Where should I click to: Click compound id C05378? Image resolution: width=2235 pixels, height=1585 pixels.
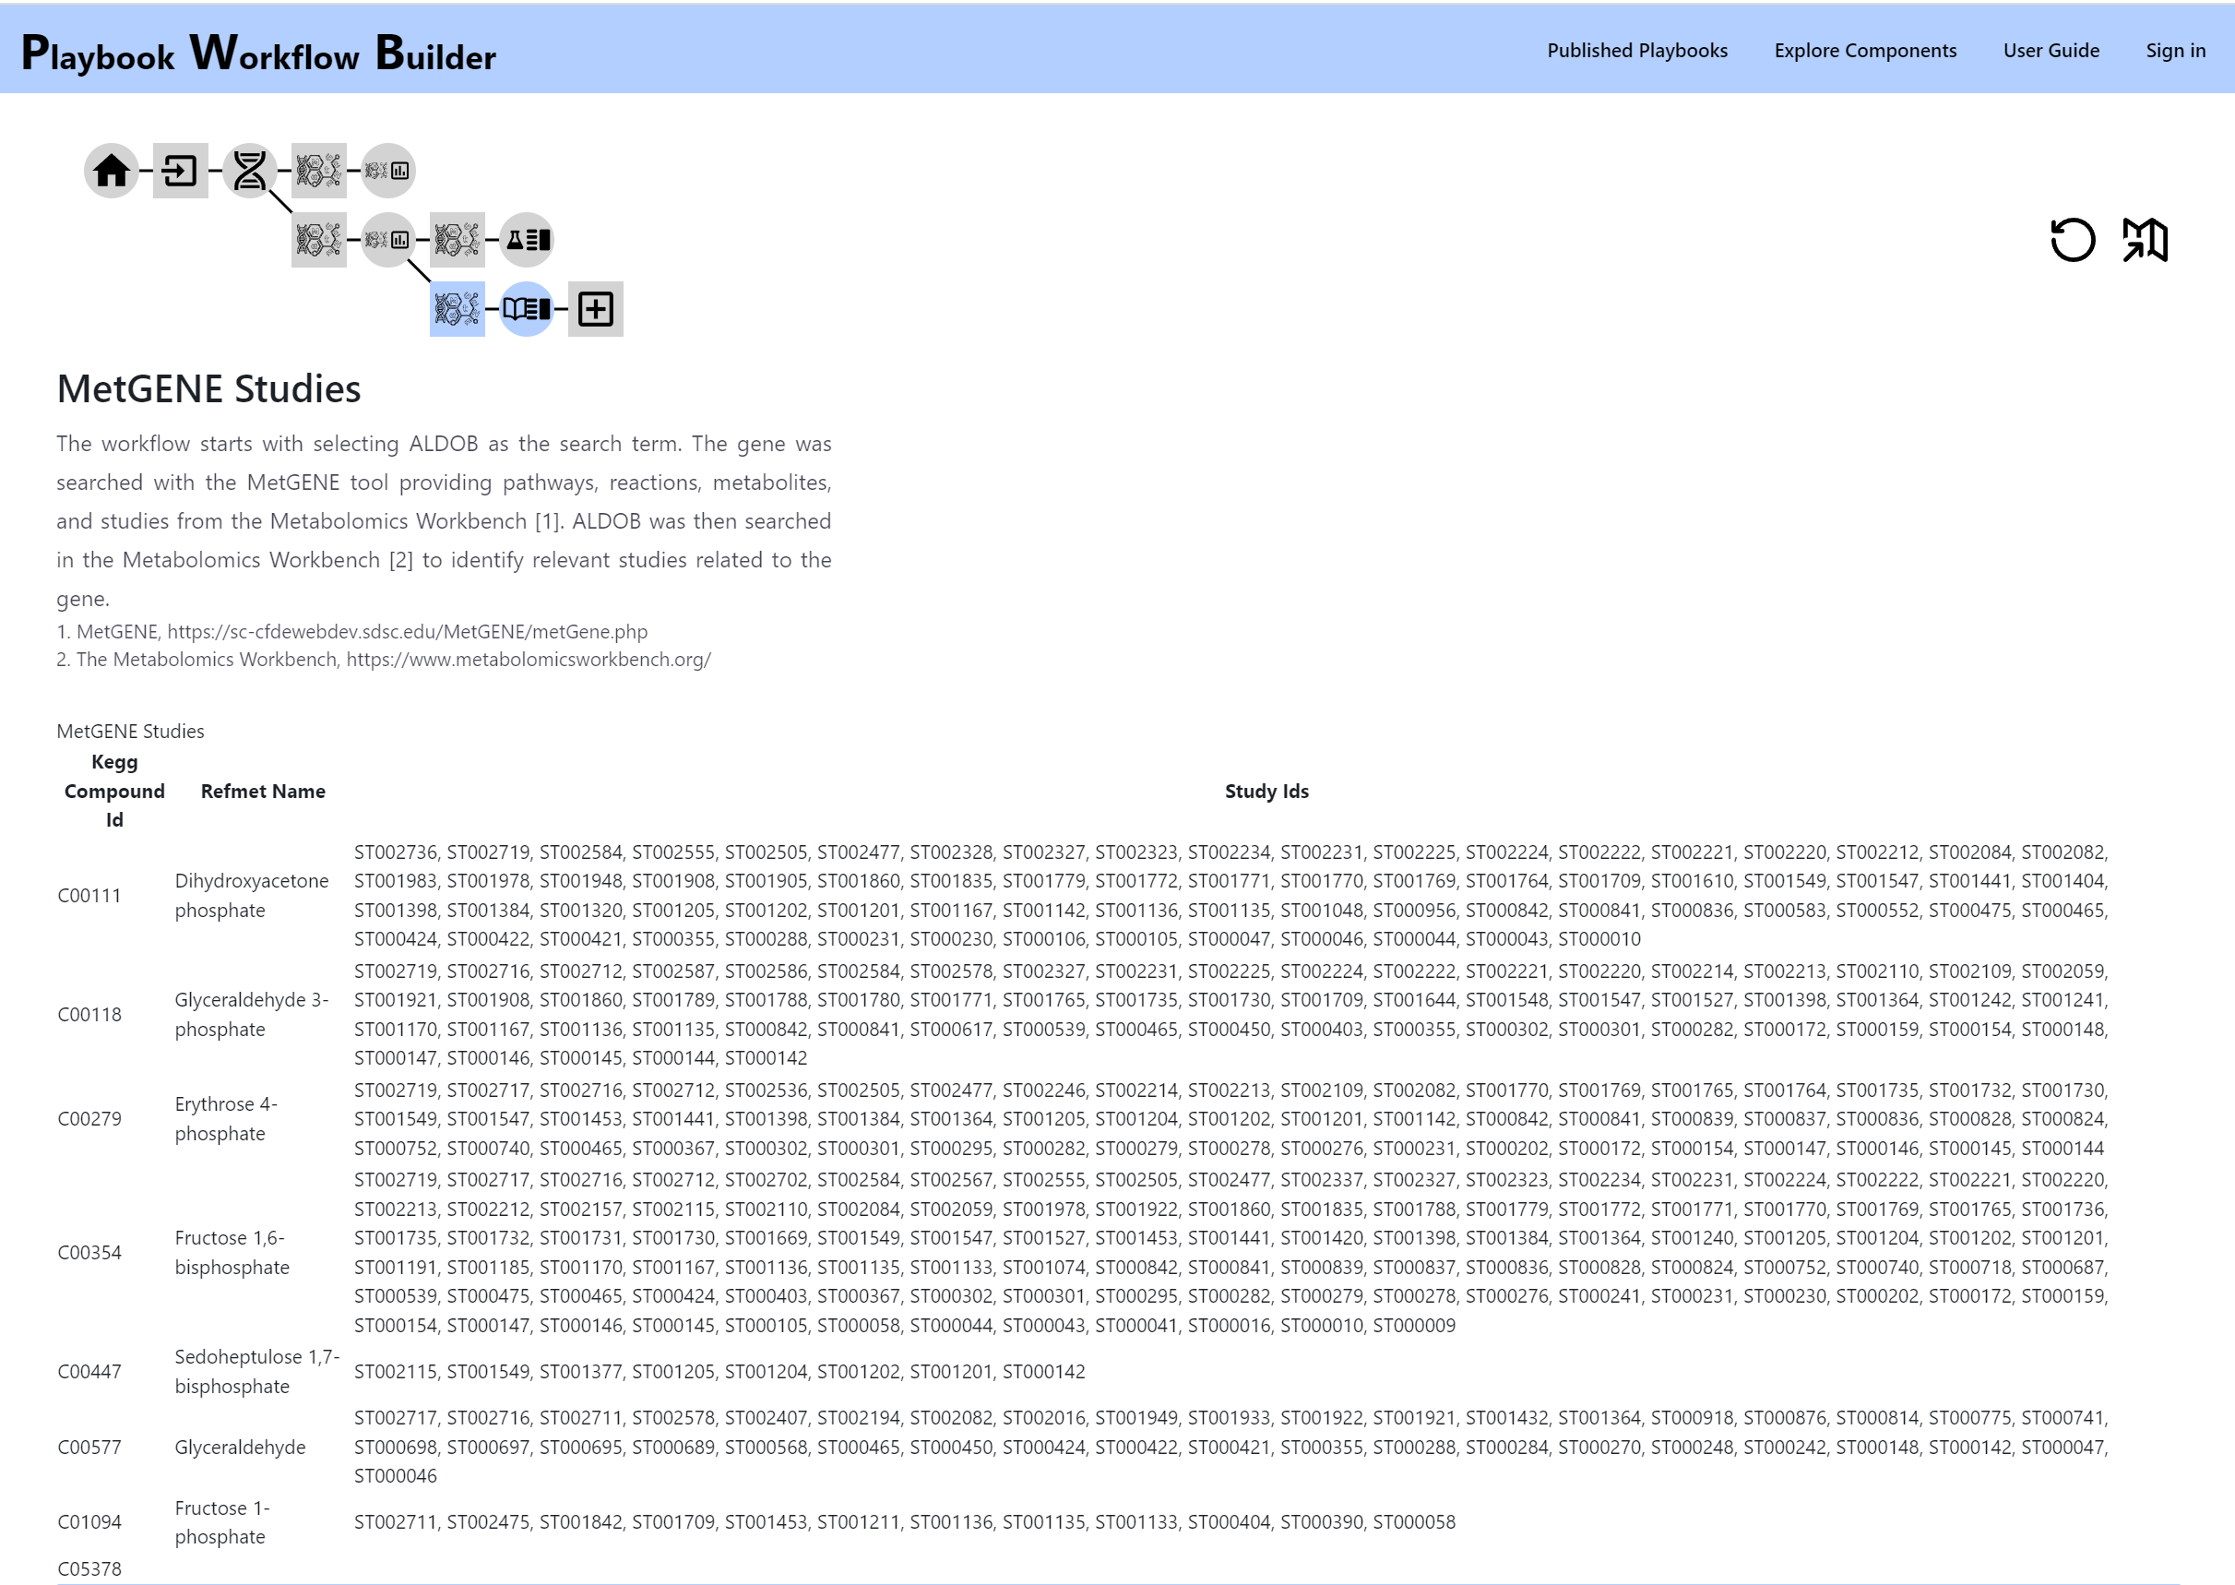(x=89, y=1569)
